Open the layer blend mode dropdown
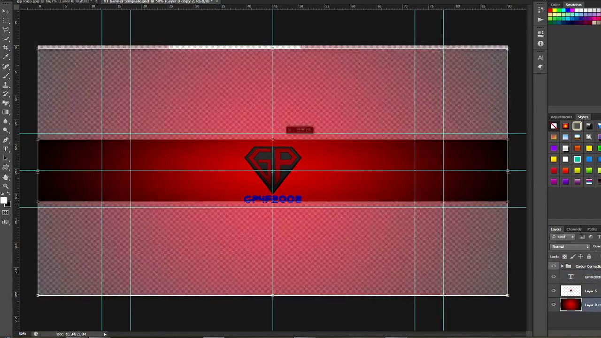Screen dimensions: 601x338 tap(570, 246)
